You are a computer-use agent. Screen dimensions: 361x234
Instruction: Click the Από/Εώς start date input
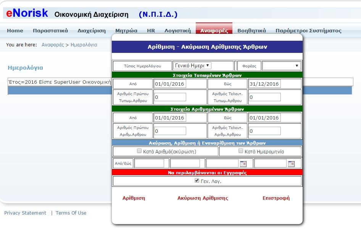coord(222,163)
